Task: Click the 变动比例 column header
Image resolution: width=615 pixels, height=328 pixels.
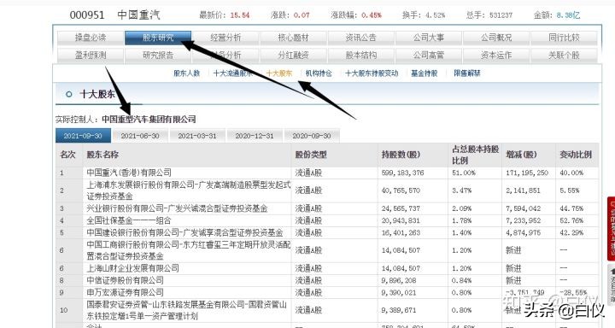Action: [576, 155]
